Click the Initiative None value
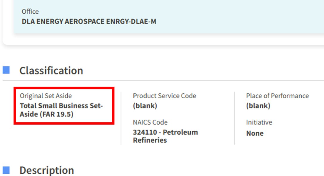Image resolution: width=324 pixels, height=176 pixels. point(255,133)
